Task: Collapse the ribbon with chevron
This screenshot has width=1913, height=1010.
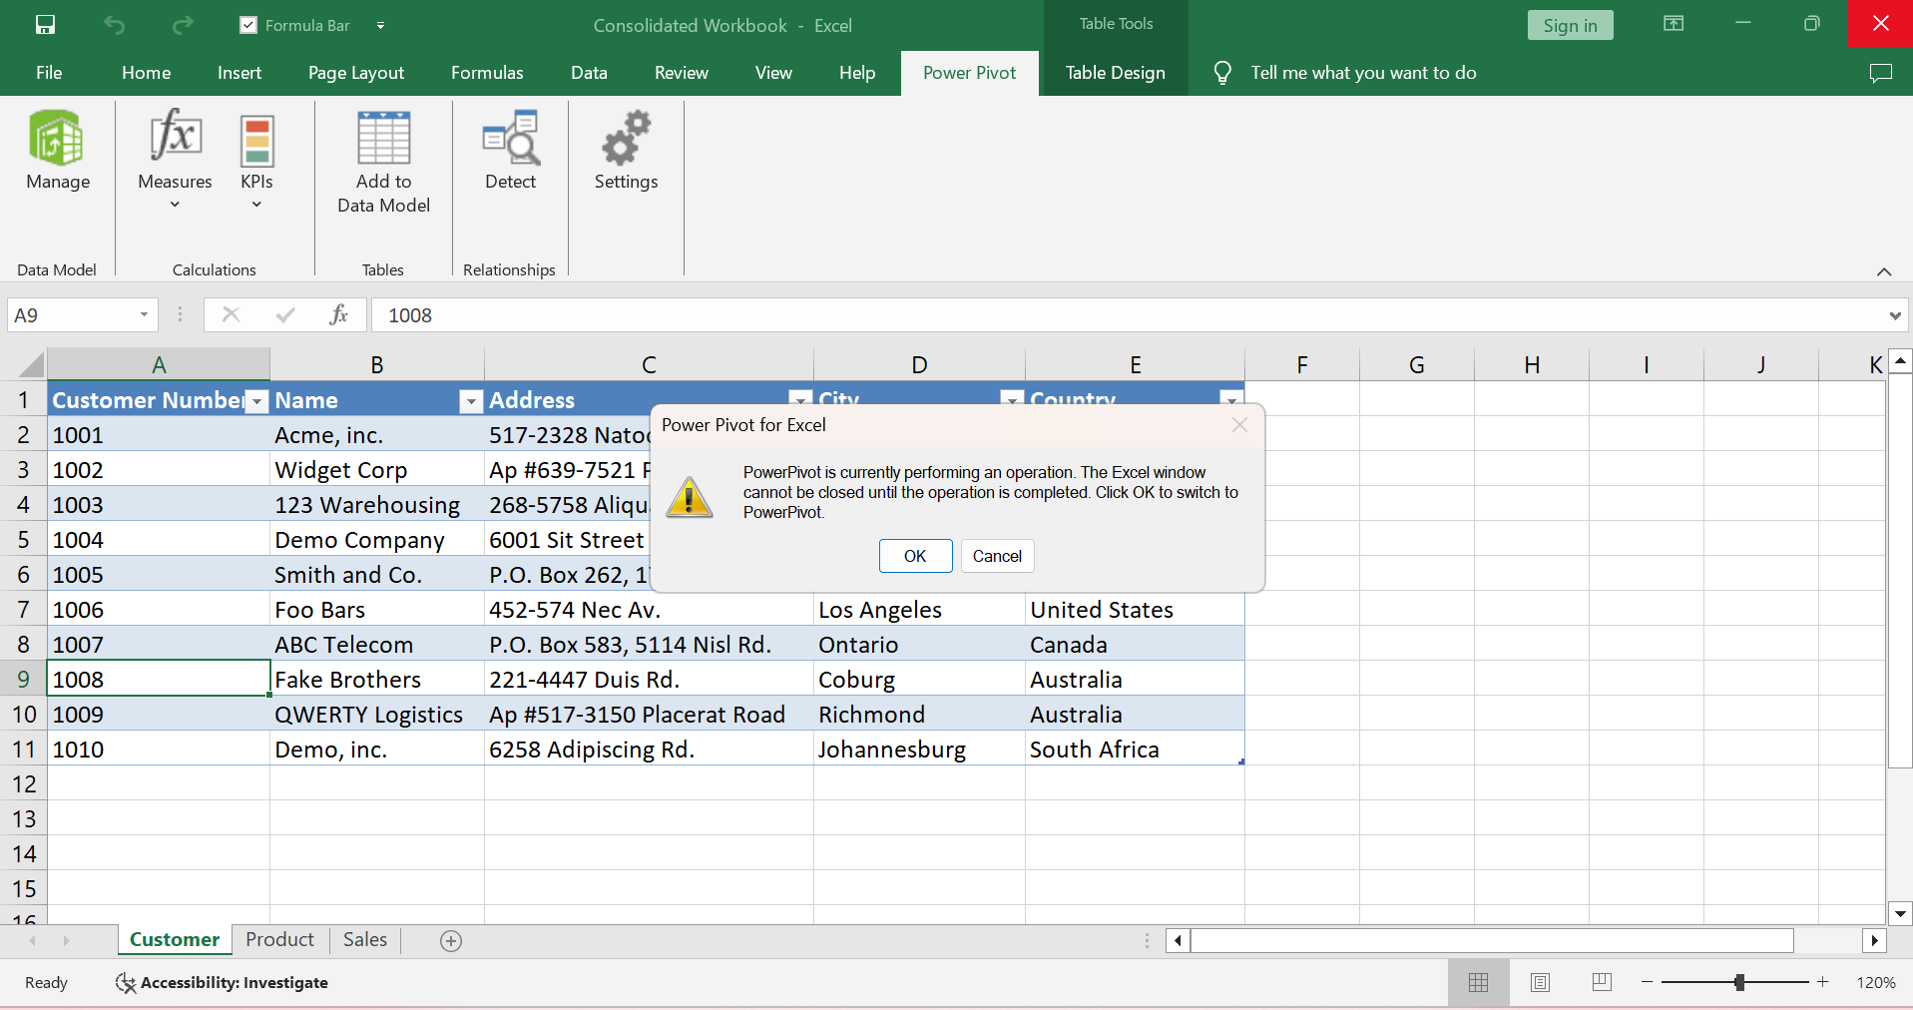Action: click(1884, 271)
